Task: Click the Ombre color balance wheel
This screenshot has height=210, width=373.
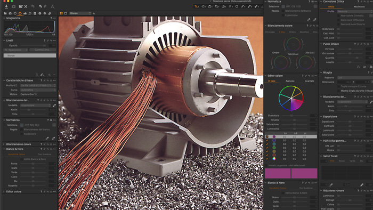Action: [281, 62]
